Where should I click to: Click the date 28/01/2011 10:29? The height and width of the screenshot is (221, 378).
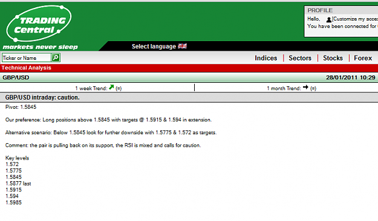[x=351, y=77]
